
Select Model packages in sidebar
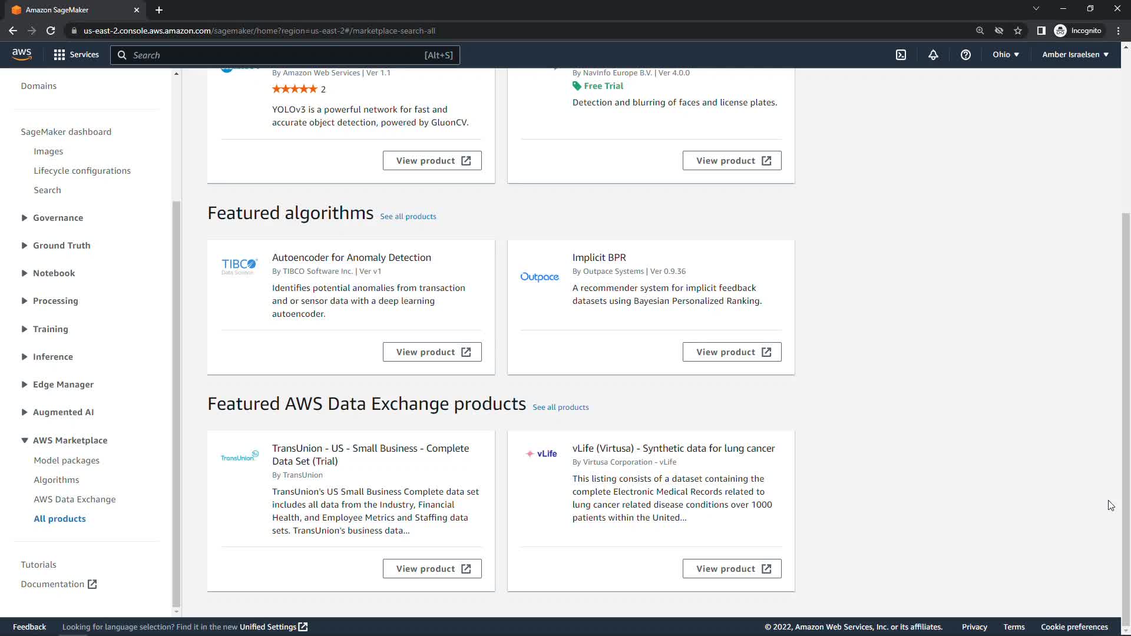(x=67, y=461)
